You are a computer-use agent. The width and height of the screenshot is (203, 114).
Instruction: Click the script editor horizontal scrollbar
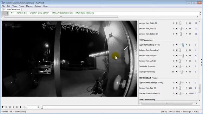click(x=61, y=17)
